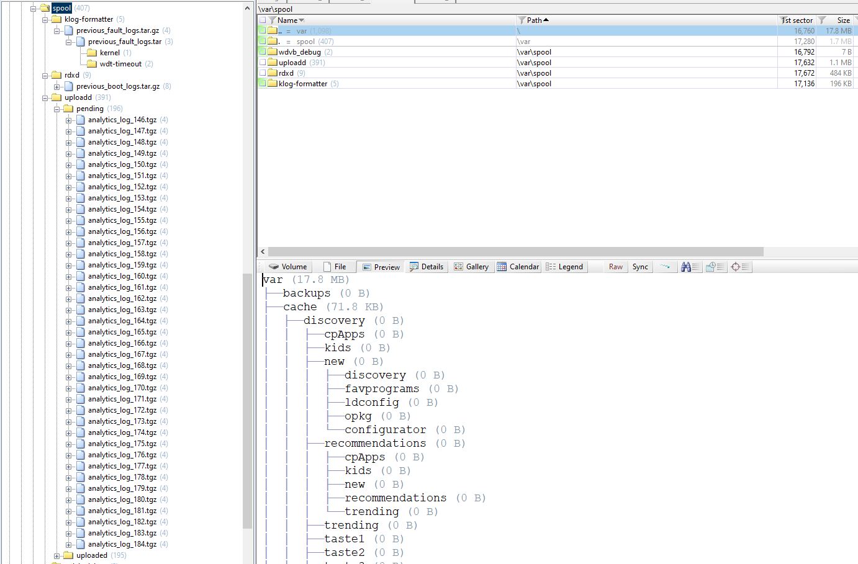Tick the checkbox for uploadd folder row
This screenshot has width=858, height=564.
click(263, 63)
